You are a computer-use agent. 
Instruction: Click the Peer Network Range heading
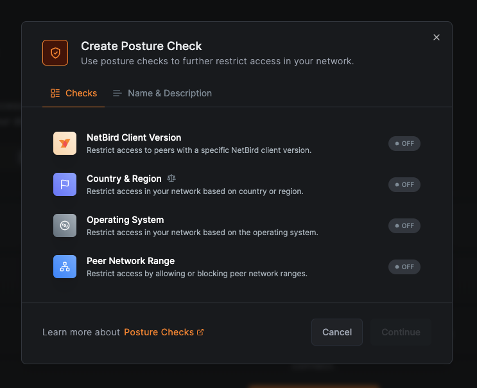click(x=130, y=261)
